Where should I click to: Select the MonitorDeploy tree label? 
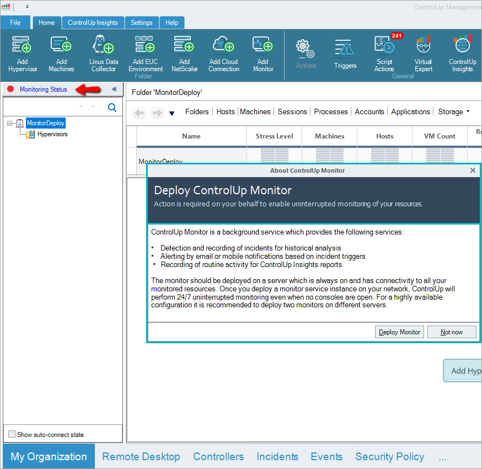(46, 123)
